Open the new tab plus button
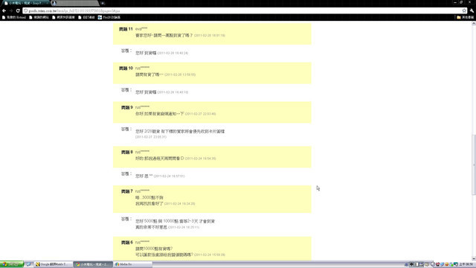 point(103,3)
